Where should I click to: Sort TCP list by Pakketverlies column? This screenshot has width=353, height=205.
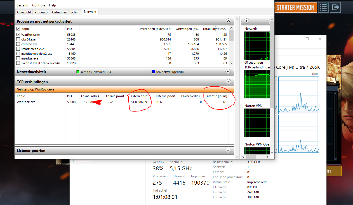coord(191,96)
